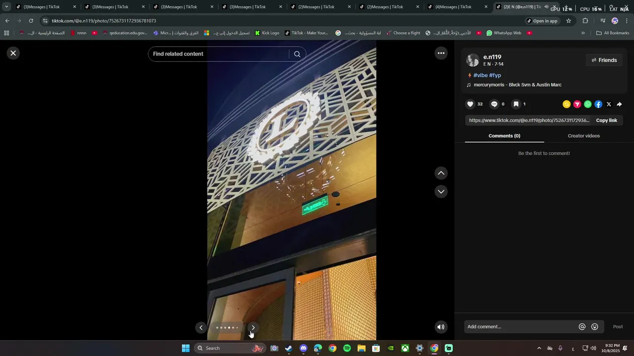The width and height of the screenshot is (634, 356).
Task: Expand the bookmarks overflow chevron
Action: pyautogui.click(x=583, y=33)
